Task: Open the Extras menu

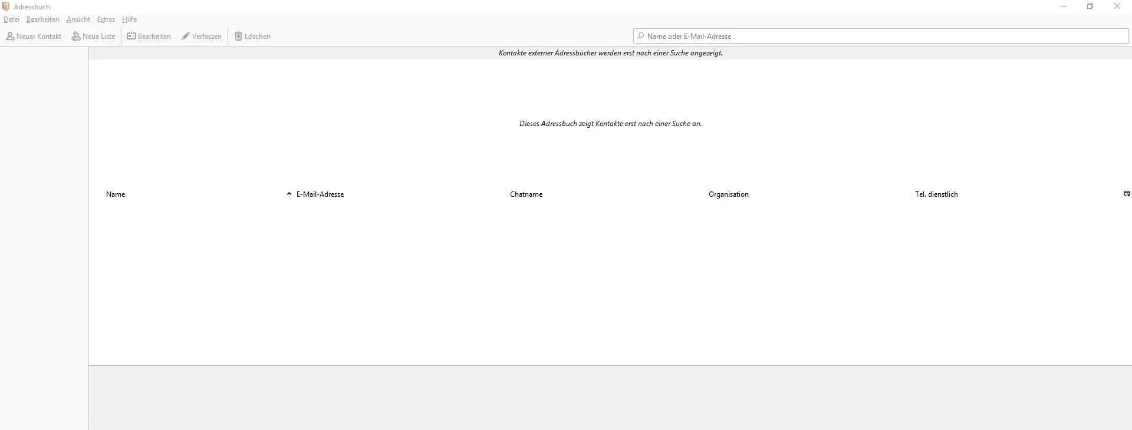Action: (106, 19)
